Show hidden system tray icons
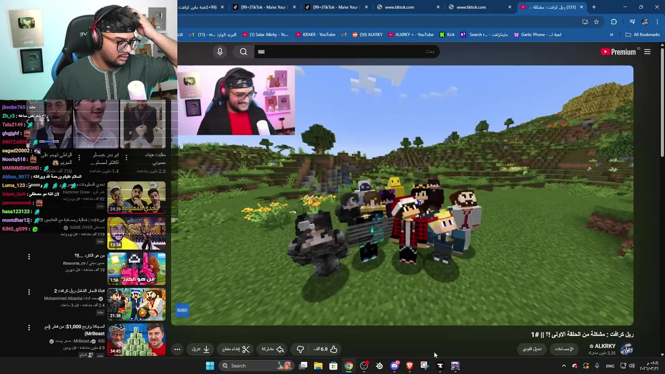Image resolution: width=665 pixels, height=374 pixels. point(564,366)
